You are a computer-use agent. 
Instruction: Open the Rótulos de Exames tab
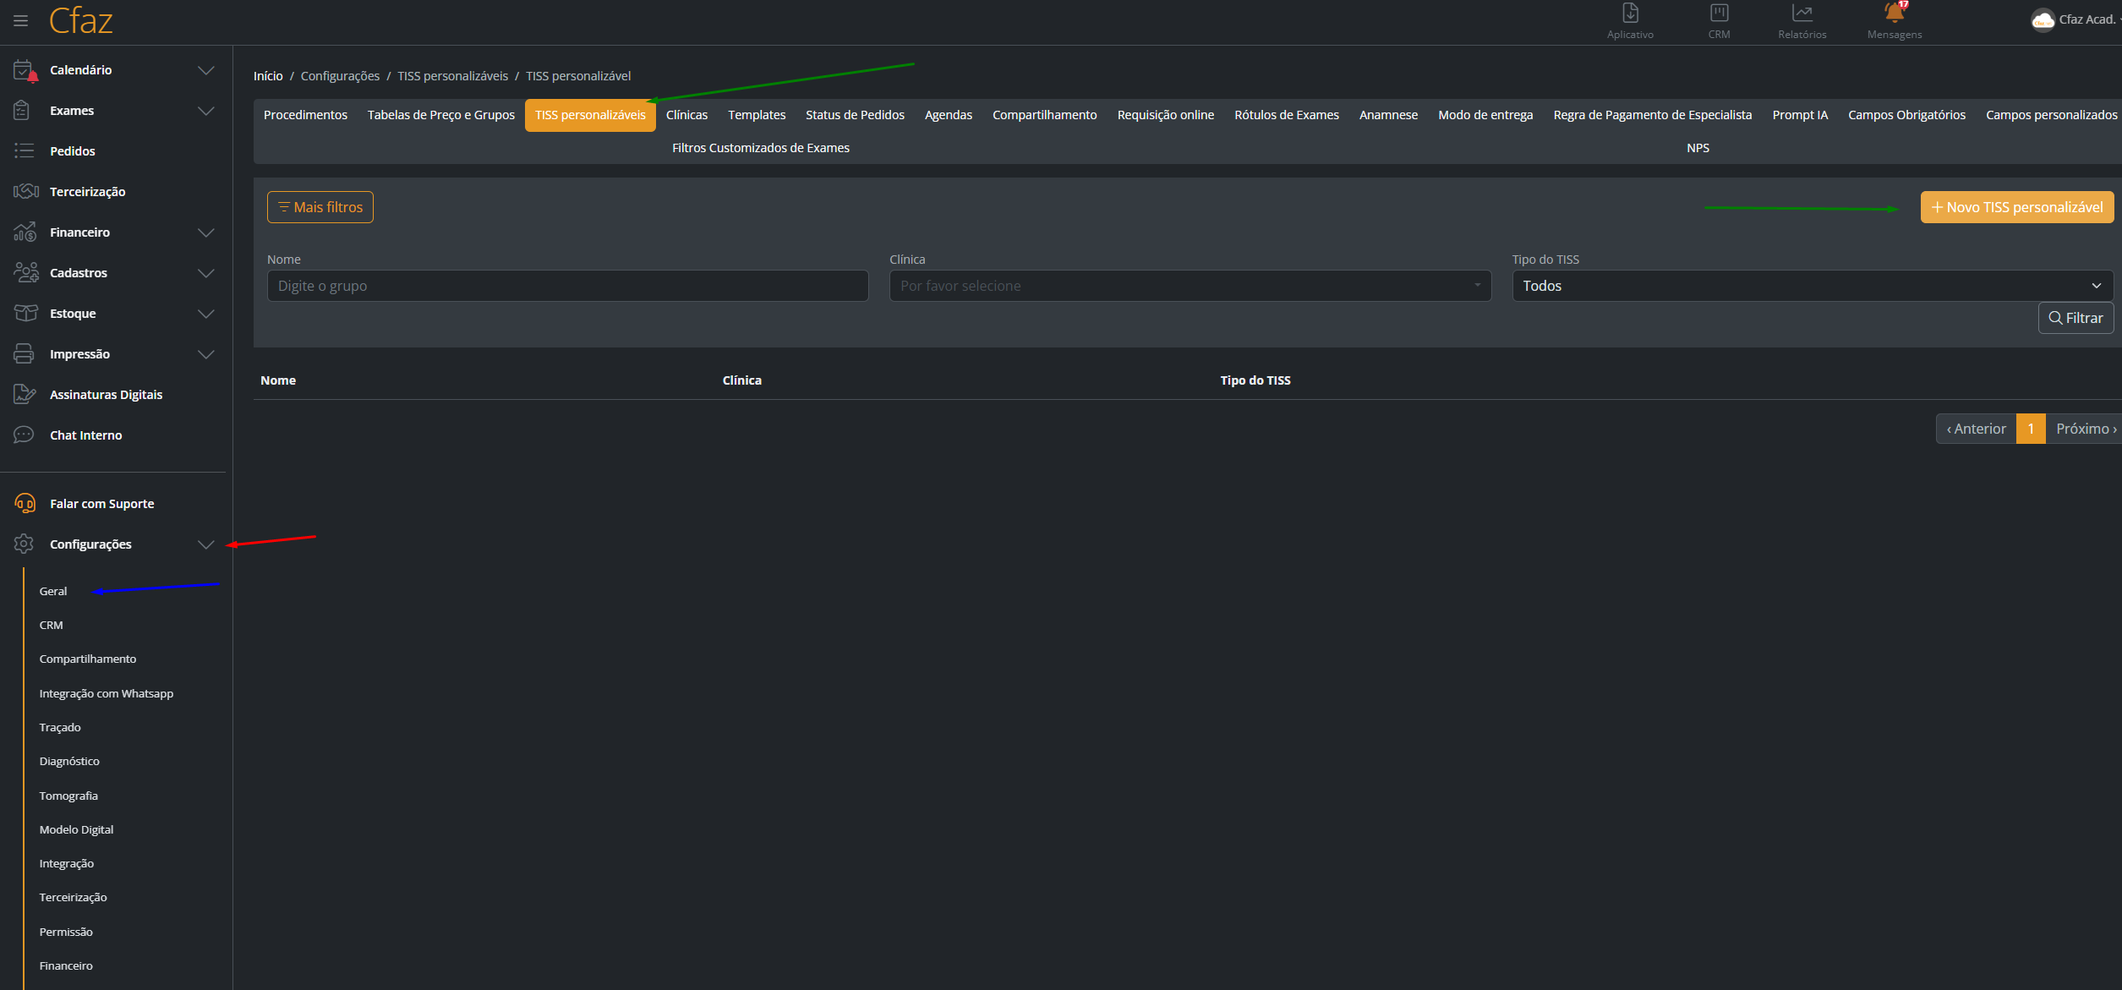(x=1287, y=115)
